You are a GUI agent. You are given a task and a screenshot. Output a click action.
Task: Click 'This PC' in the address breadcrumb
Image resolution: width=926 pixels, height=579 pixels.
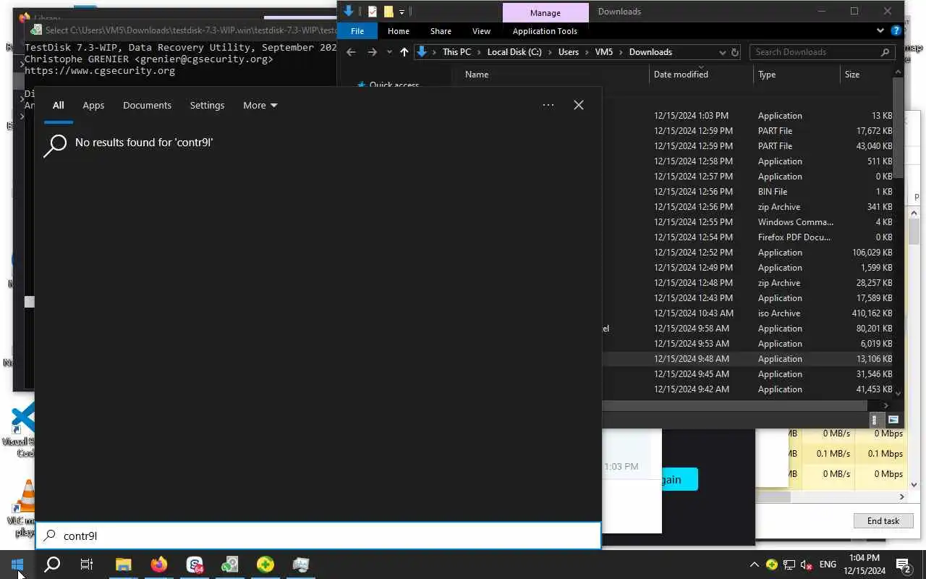[456, 52]
